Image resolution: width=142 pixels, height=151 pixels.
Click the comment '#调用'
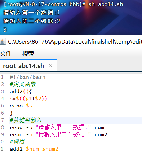pyautogui.click(x=17, y=142)
